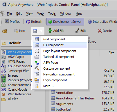Choose Grid component from dropdown menu

click(60, 39)
